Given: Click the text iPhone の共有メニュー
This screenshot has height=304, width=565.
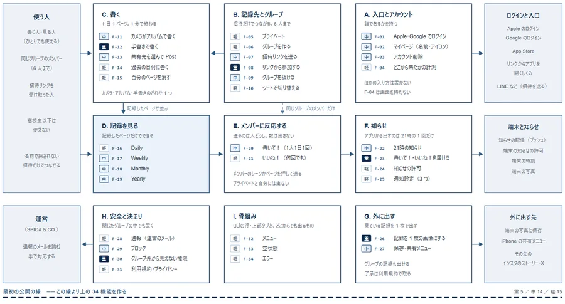Looking at the screenshot, I should coord(523,241).
